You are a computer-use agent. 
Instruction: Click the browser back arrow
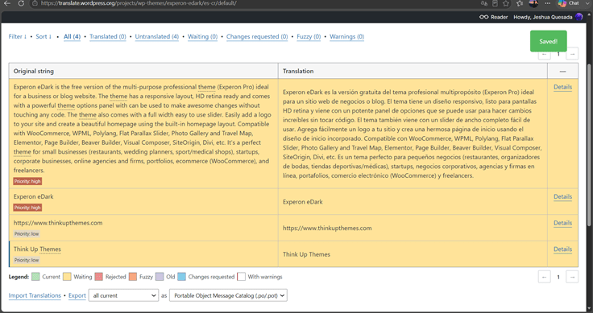tap(7, 3)
